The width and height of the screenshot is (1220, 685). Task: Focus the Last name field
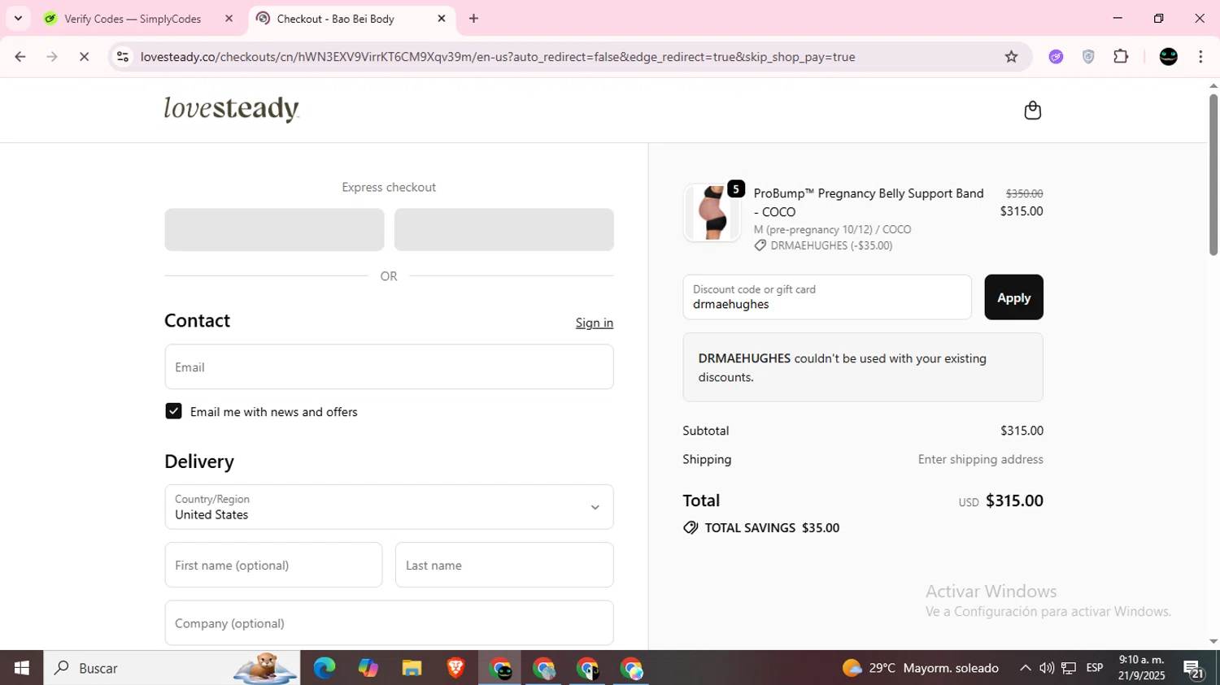click(x=504, y=565)
